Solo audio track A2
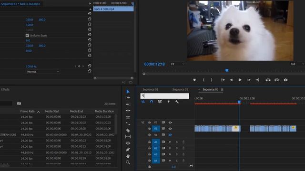Viewport: 305px width, 171px height. coord(177,148)
